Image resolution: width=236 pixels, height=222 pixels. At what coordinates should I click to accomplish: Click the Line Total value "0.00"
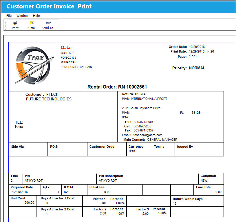(218, 192)
